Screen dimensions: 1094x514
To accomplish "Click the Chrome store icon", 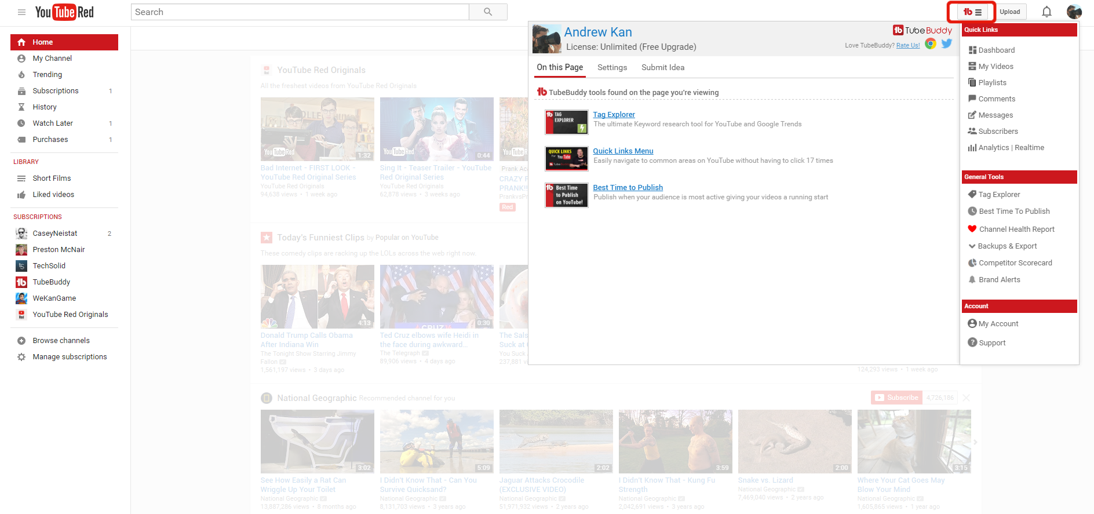I will (931, 43).
